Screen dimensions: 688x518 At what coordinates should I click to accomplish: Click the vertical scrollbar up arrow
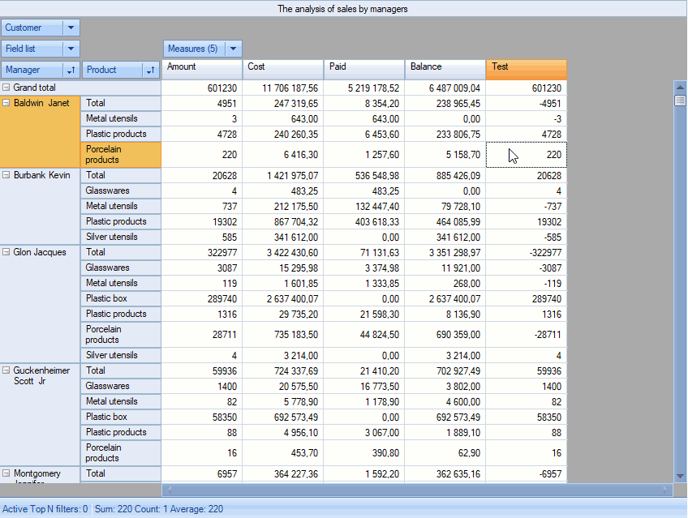680,86
